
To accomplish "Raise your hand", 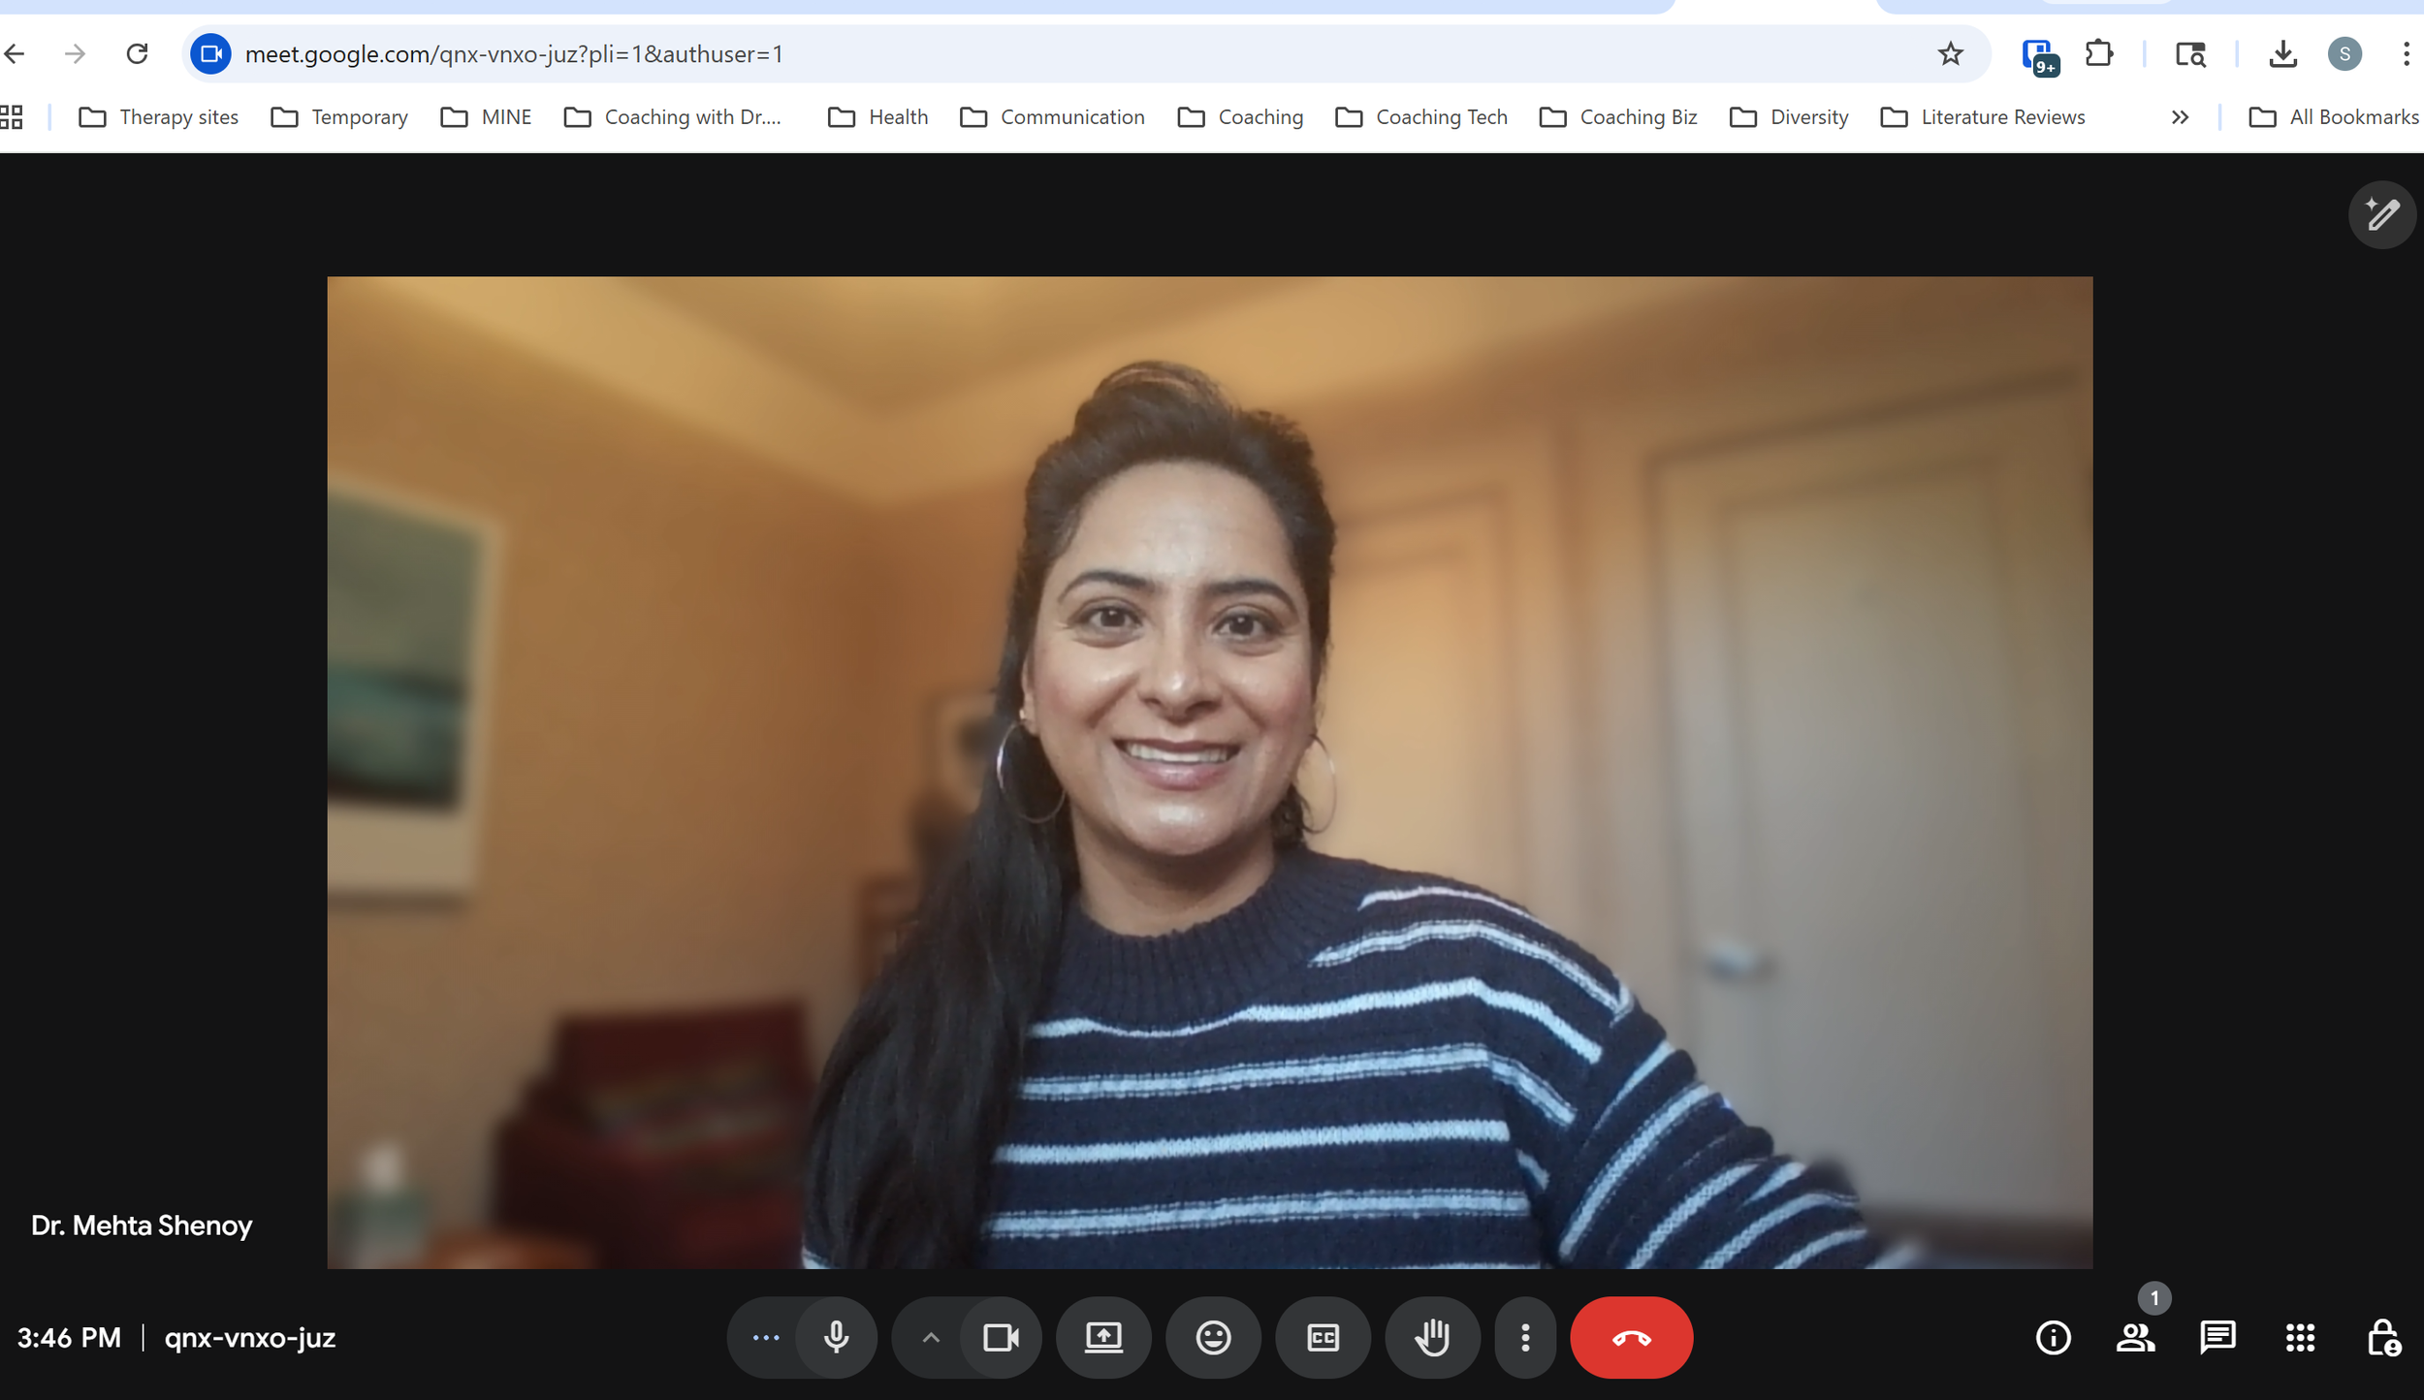I will 1432,1338.
